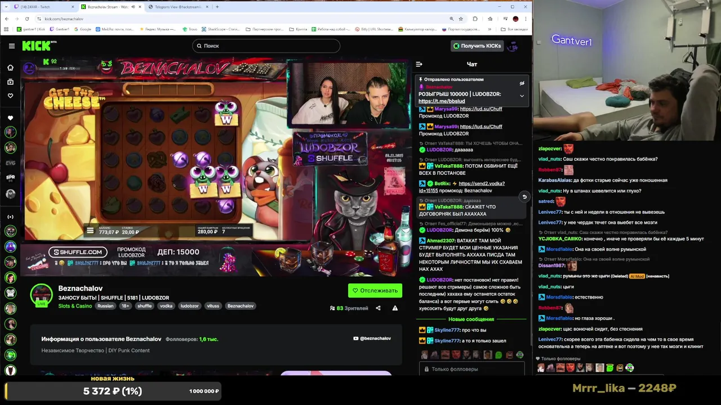
Task: Click username Ahmad2307 in chat
Action: point(440,241)
